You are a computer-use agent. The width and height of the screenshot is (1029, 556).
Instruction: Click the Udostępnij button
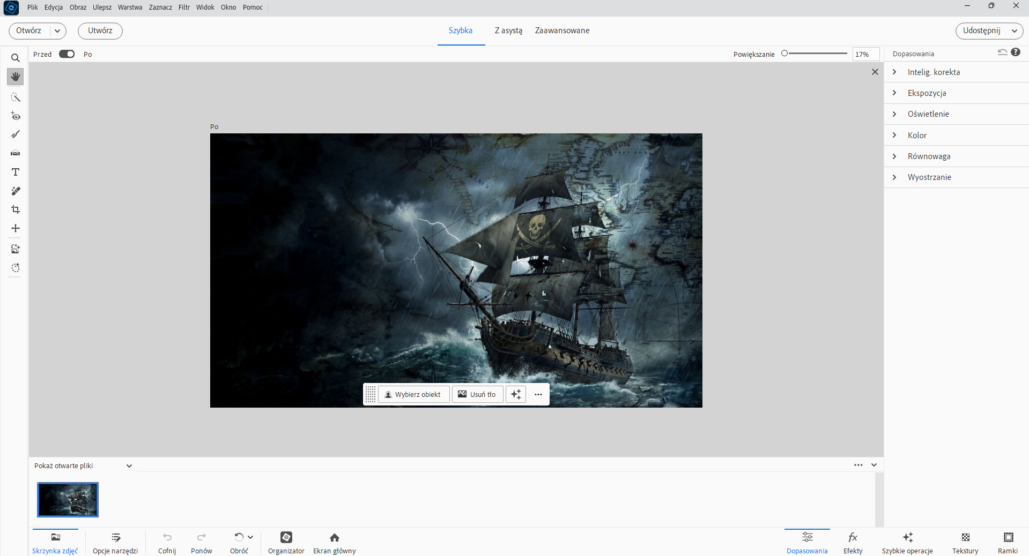pyautogui.click(x=981, y=31)
